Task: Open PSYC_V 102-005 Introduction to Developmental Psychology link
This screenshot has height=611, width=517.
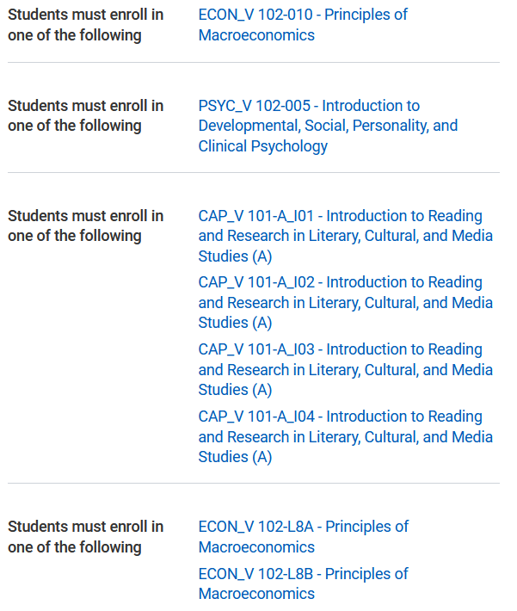Action: [328, 126]
